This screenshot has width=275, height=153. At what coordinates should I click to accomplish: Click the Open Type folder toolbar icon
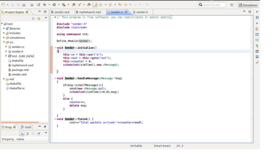[x=74, y=5]
